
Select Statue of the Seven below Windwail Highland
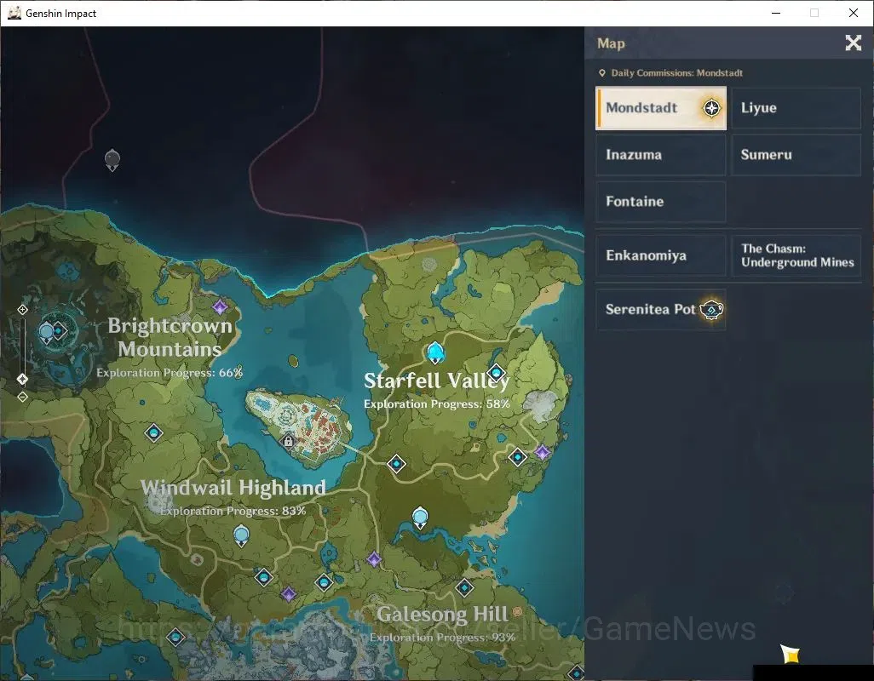(241, 536)
